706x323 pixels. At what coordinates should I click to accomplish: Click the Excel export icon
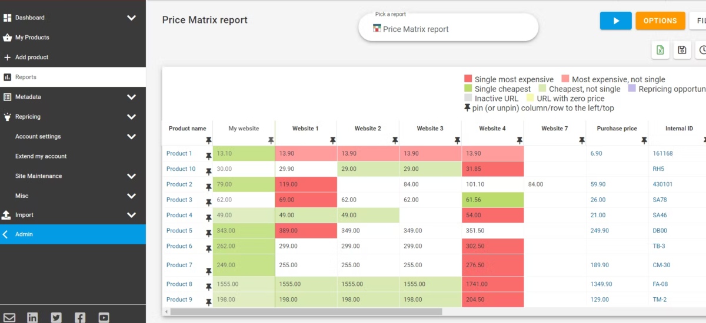[x=660, y=50]
